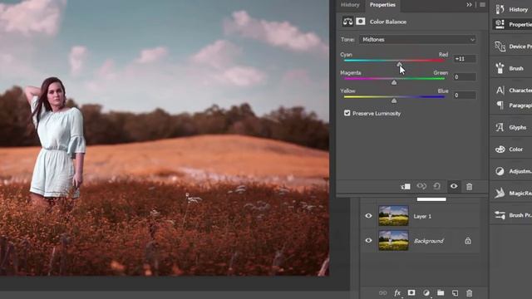The width and height of the screenshot is (532, 299).
Task: Select the Background layer thumbnail
Action: [x=393, y=240]
